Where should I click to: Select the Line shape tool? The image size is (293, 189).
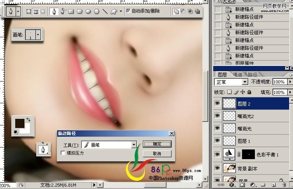105,12
